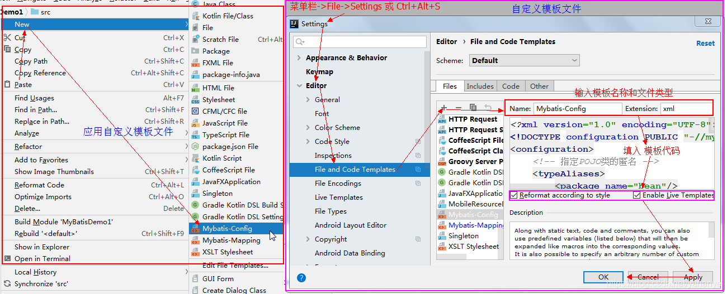
Task: Open Settings help question mark icon
Action: [x=301, y=277]
